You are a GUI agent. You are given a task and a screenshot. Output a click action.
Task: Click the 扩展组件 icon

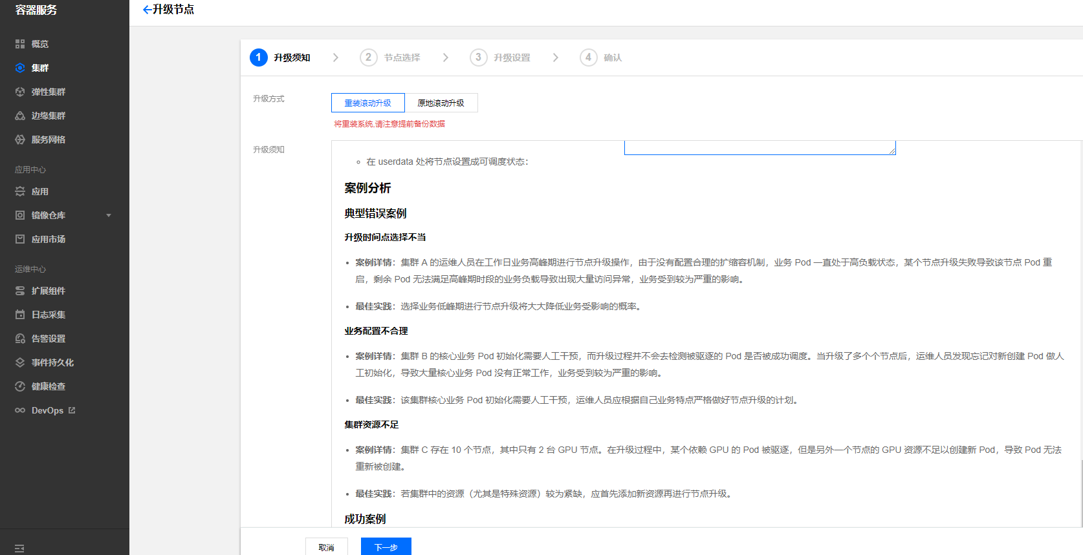(20, 291)
